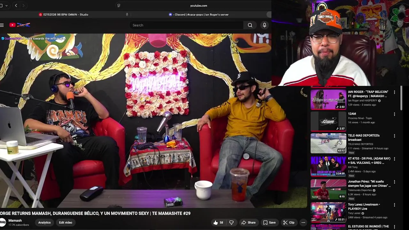Image resolution: width=409 pixels, height=230 pixels.
Task: Click the YouTube logo home link
Action: coord(19,25)
